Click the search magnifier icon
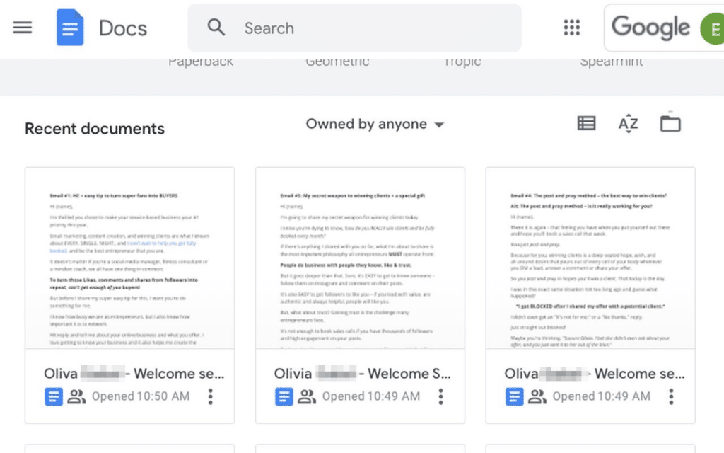The image size is (724, 453). (216, 28)
